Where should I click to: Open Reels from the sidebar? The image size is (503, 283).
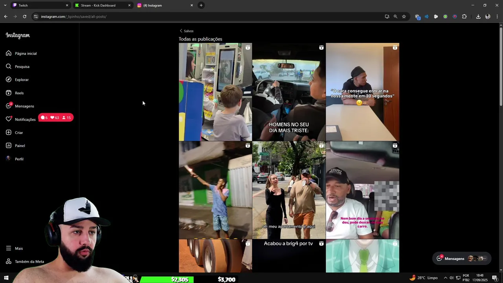(x=15, y=93)
